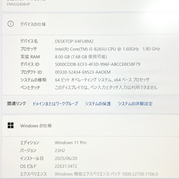This screenshot has height=179, width=179.
Task: Click the FMVU2404HP model text
Action: (x=18, y=4)
